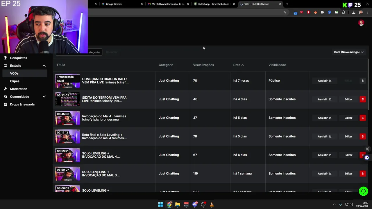Open thumbnail of the 02:14:13 VOD

pos(67,136)
